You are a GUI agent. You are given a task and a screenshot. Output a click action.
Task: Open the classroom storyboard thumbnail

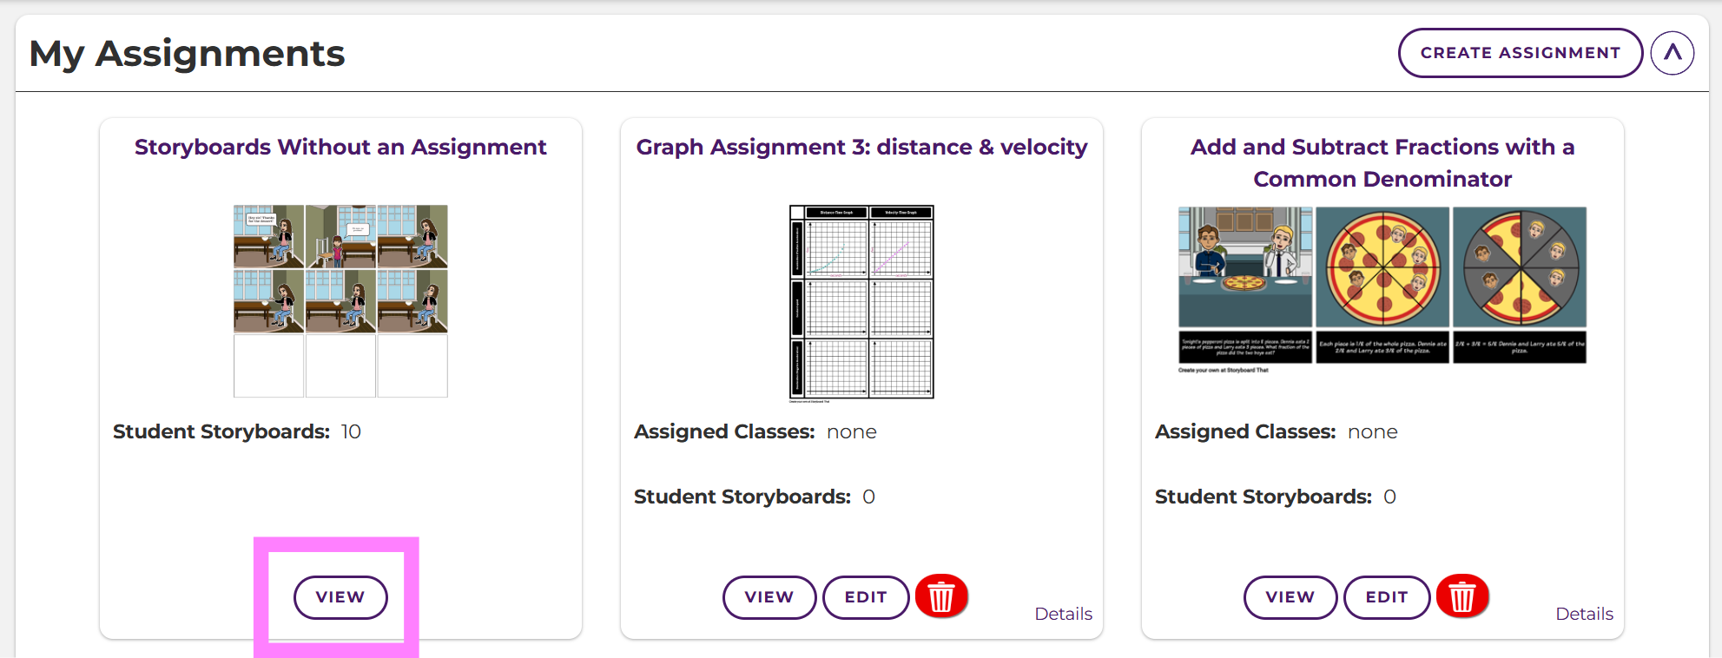click(340, 300)
